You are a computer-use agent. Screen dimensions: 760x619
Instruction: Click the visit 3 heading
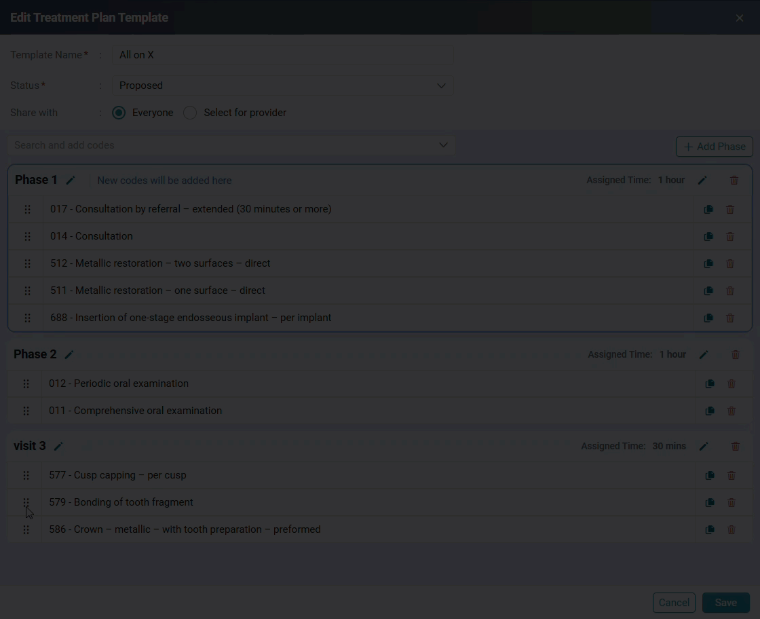[30, 446]
